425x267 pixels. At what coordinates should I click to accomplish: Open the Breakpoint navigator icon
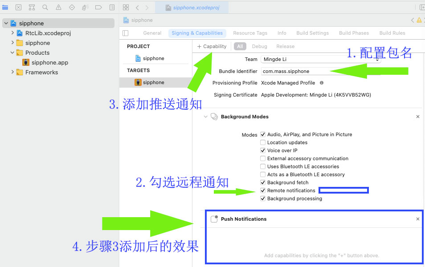(x=98, y=8)
